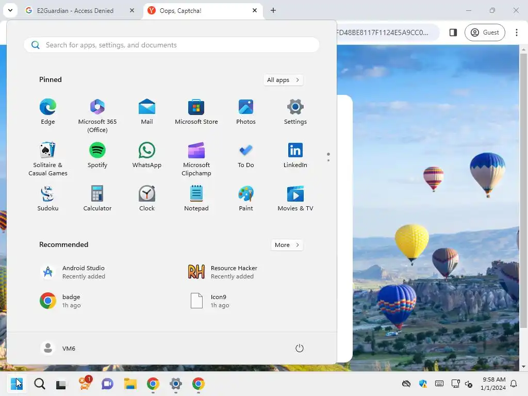Open the Settings gear on the taskbar

point(175,384)
